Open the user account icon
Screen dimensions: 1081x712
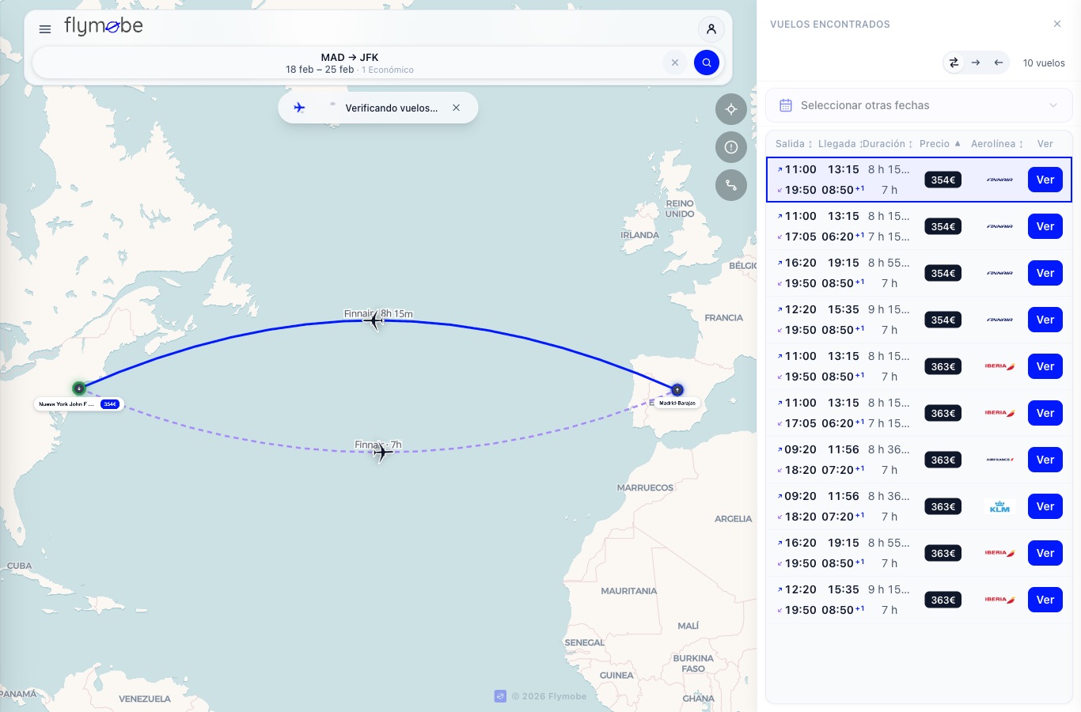tap(711, 29)
